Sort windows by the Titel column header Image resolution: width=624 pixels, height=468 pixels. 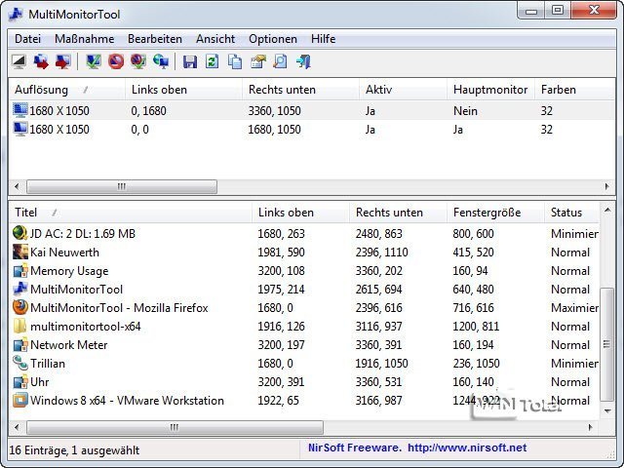pyautogui.click(x=26, y=212)
